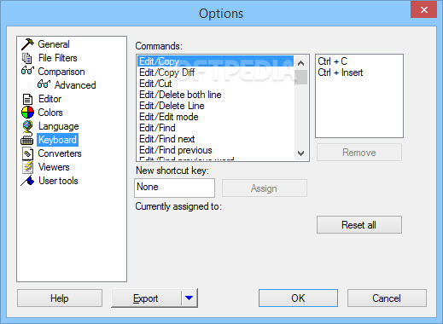Select the Edit/Find previous command

[x=215, y=150]
